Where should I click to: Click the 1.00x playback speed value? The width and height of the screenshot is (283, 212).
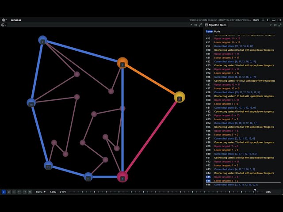pos(53,192)
